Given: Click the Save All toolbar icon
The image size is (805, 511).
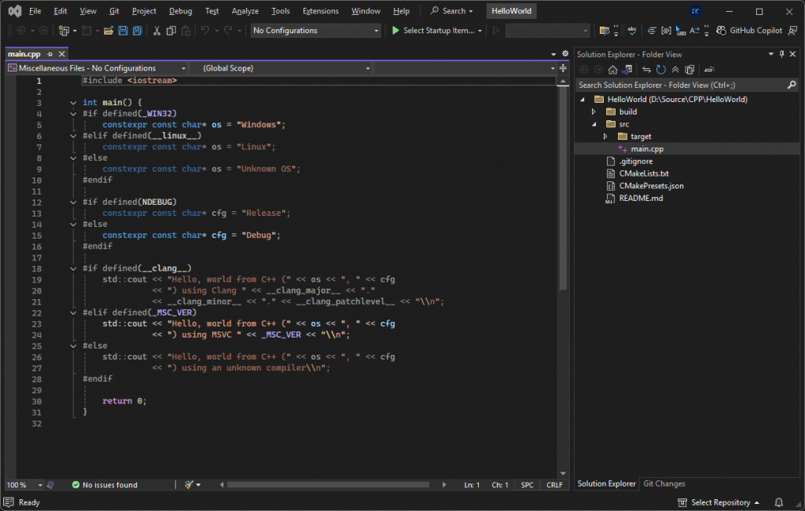Looking at the screenshot, I should click(138, 31).
